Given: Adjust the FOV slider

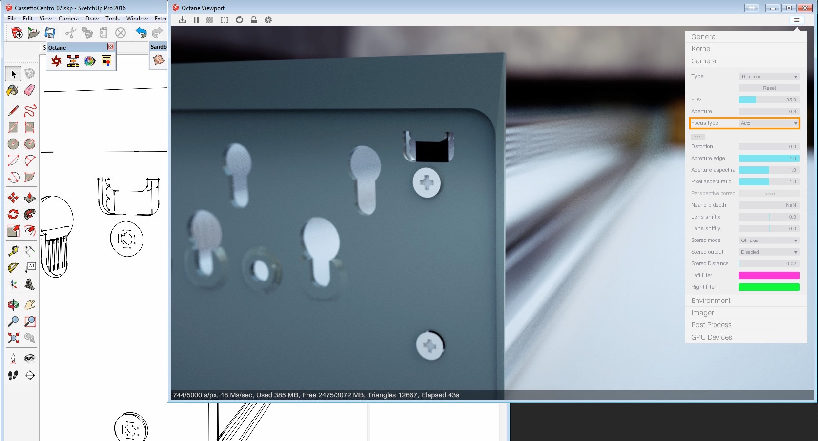Looking at the screenshot, I should 769,100.
